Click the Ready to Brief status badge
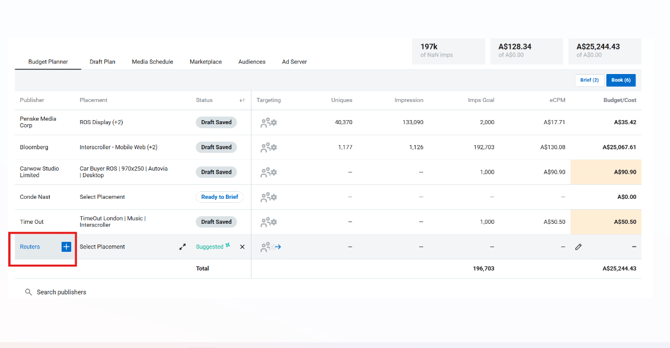 [x=219, y=197]
